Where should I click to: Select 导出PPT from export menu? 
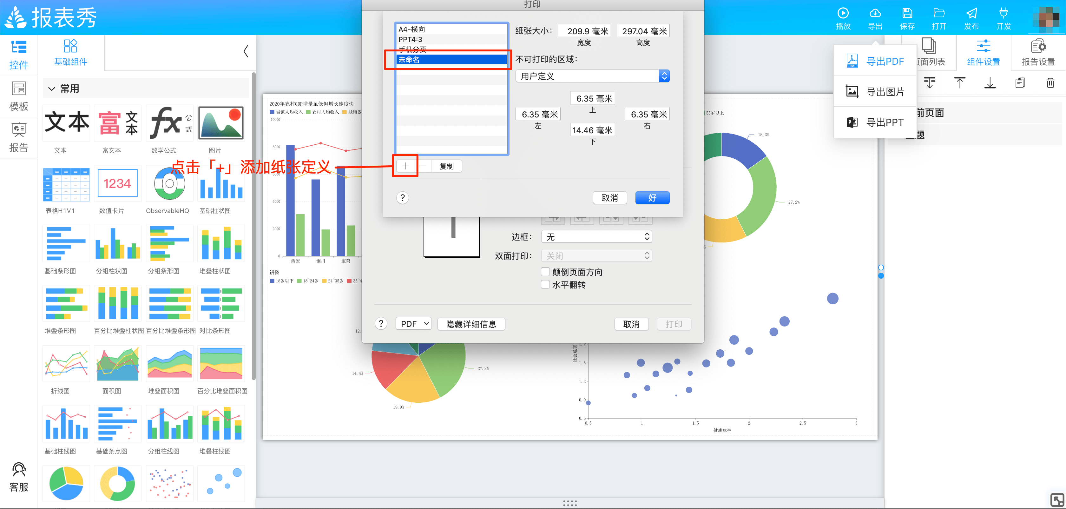pos(875,122)
